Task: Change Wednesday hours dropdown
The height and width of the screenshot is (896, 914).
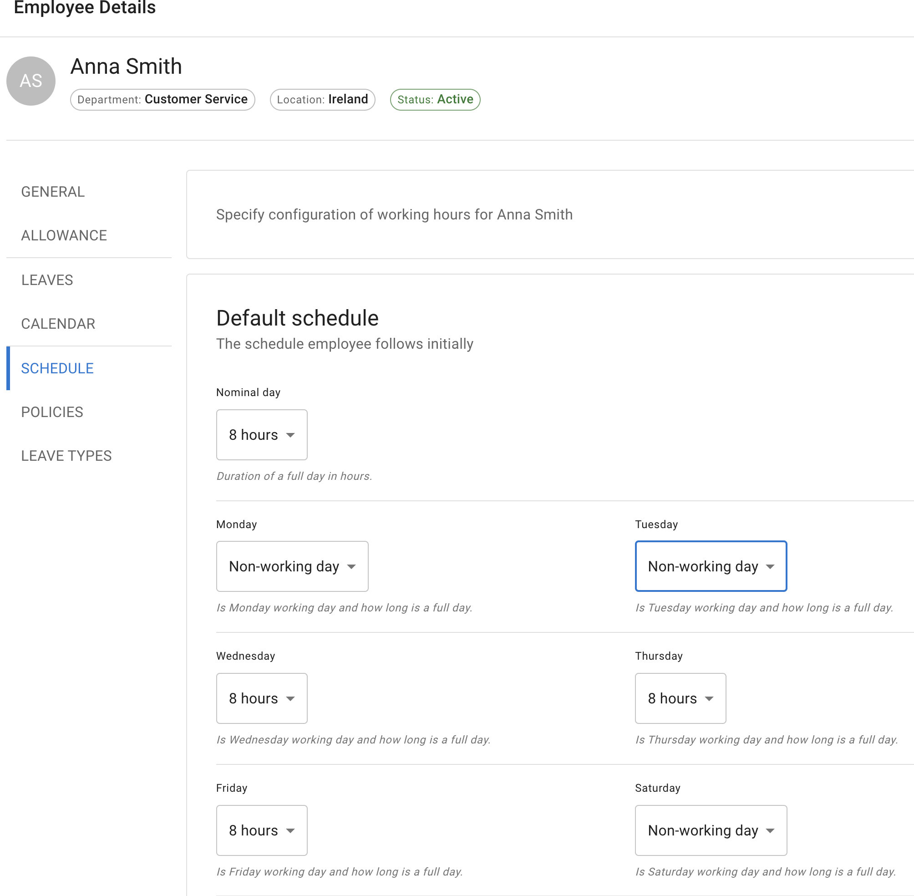Action: [262, 698]
